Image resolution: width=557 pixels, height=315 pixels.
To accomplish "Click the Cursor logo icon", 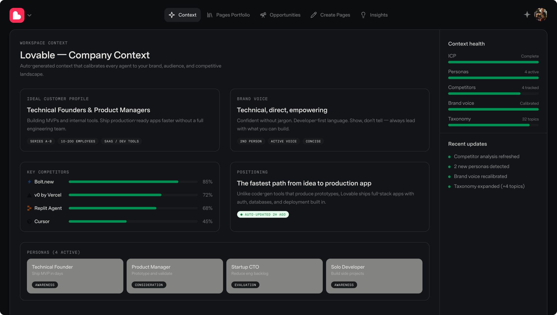I will pyautogui.click(x=29, y=221).
